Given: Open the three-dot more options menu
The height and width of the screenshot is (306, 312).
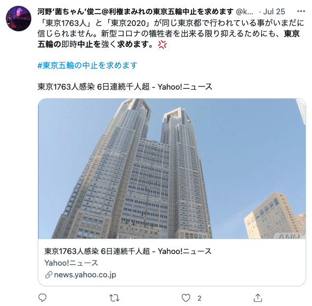Looking at the screenshot, I should (301, 11).
